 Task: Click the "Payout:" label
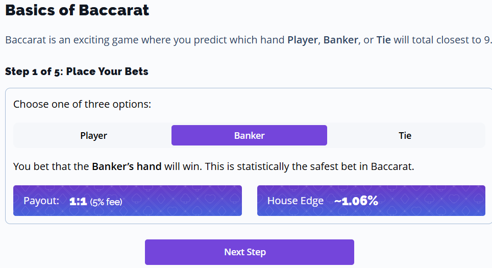click(41, 201)
